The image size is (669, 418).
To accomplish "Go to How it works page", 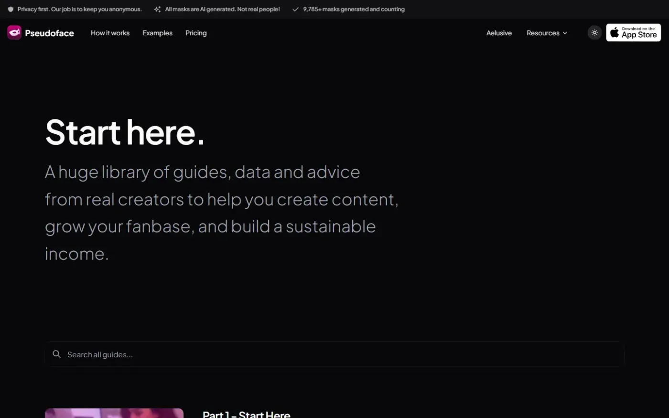I will [x=110, y=33].
